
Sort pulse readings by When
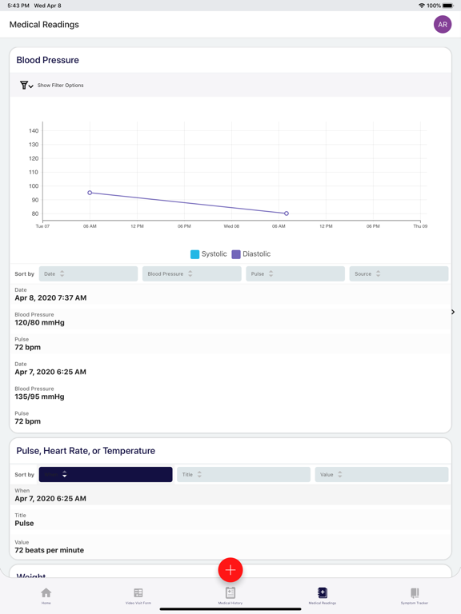[x=106, y=474]
